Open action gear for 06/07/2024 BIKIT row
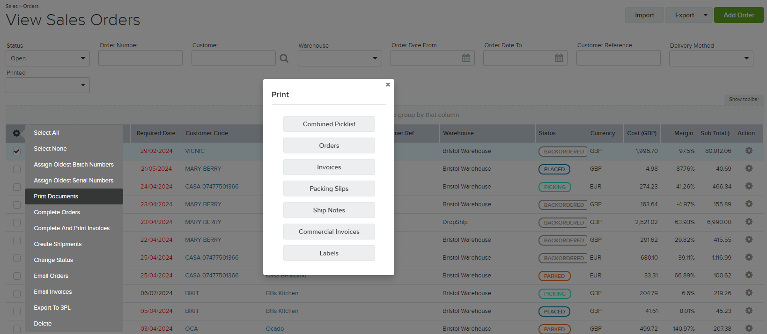The width and height of the screenshot is (767, 334). 749,293
